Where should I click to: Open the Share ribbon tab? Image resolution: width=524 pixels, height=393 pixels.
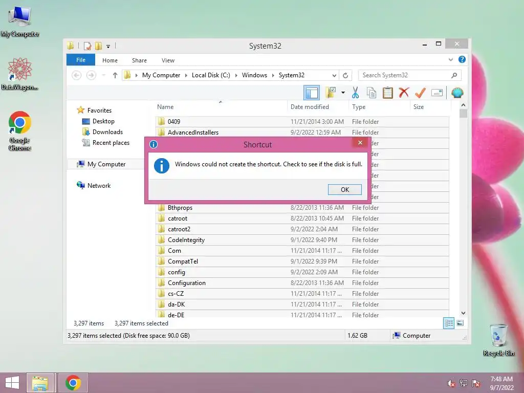(x=139, y=60)
